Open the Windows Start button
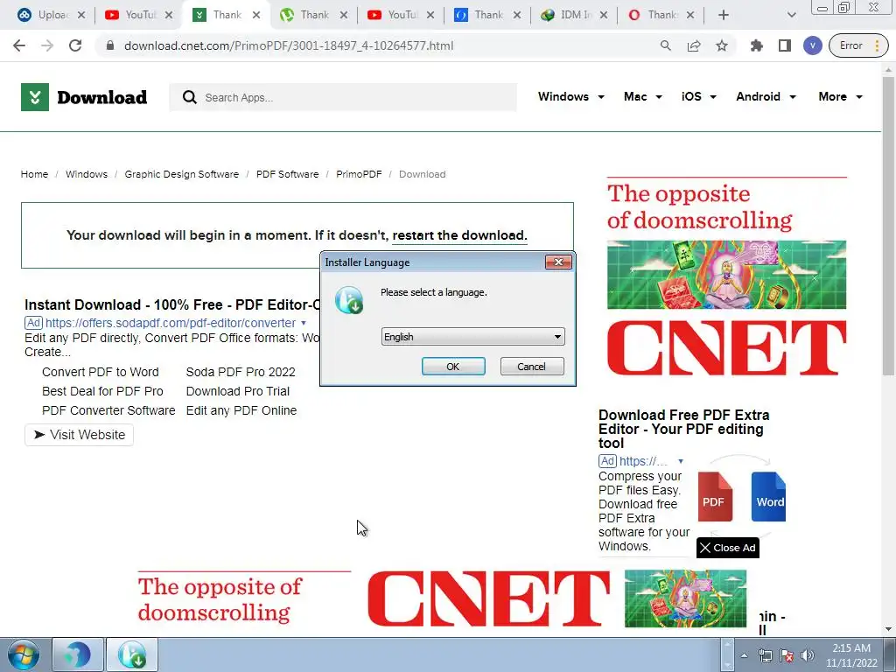Viewport: 896px width, 672px height. pos(24,655)
